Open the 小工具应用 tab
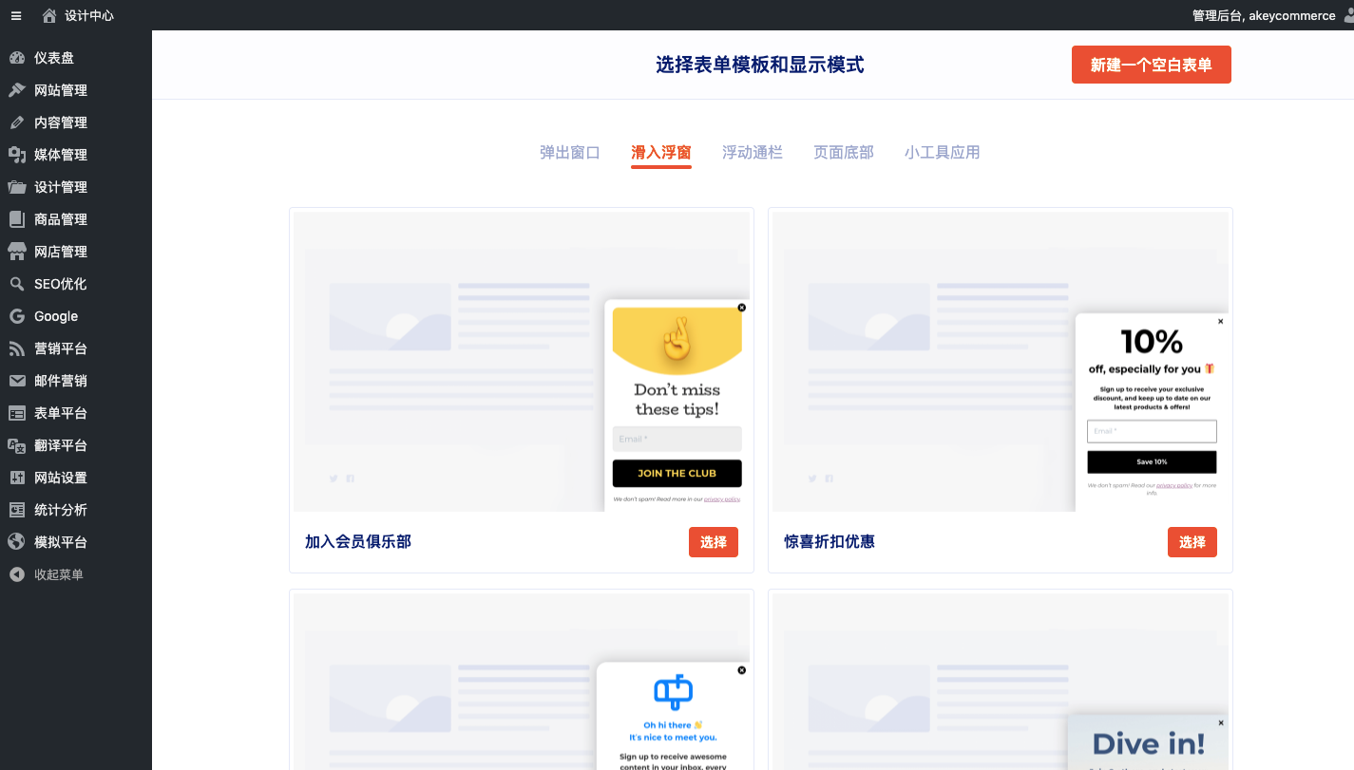Viewport: 1354px width, 770px height. tap(943, 152)
